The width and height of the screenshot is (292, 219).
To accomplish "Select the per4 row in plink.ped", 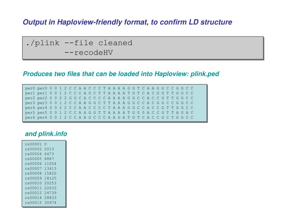I will (x=109, y=108).
